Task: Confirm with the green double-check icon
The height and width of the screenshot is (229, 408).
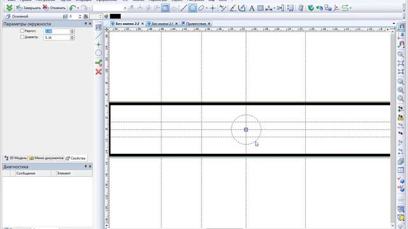Action: [10, 8]
